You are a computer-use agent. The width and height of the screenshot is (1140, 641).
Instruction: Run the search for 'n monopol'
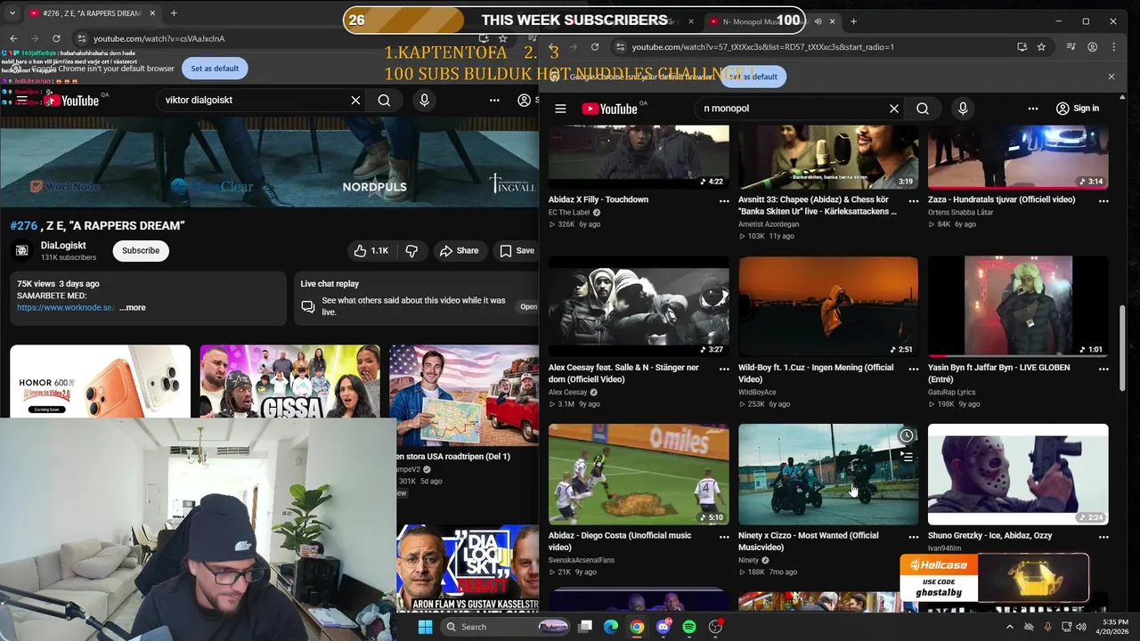coord(923,109)
